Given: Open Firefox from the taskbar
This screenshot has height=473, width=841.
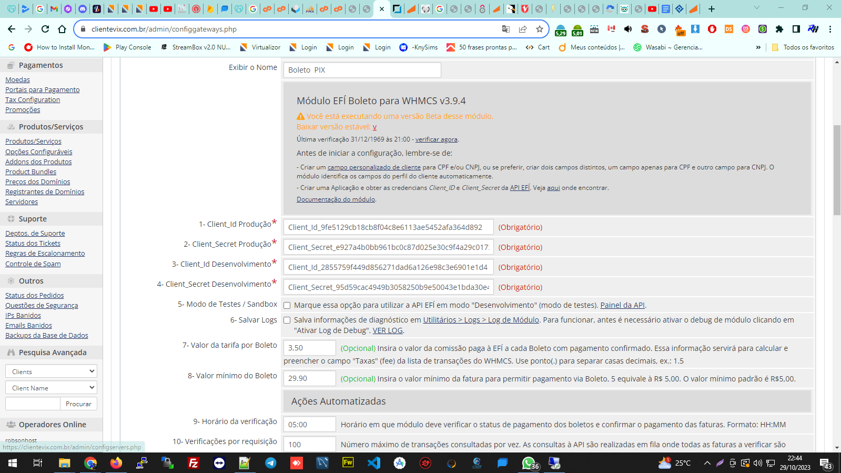Looking at the screenshot, I should (x=116, y=463).
